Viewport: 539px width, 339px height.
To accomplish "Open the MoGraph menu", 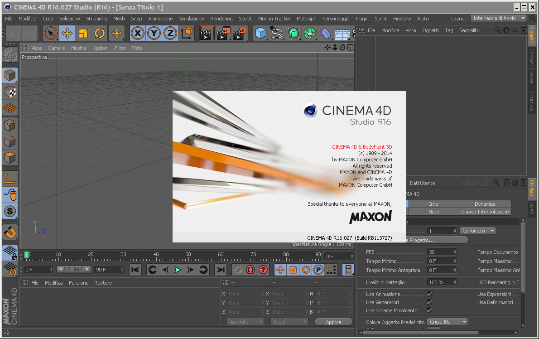I will [306, 19].
